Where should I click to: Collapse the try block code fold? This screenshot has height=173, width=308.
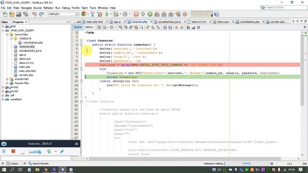(81, 69)
